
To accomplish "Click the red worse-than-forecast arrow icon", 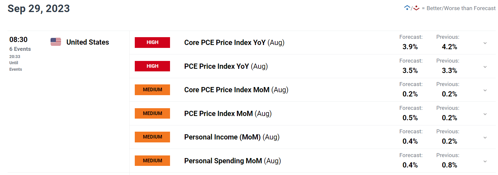I will [416, 8].
